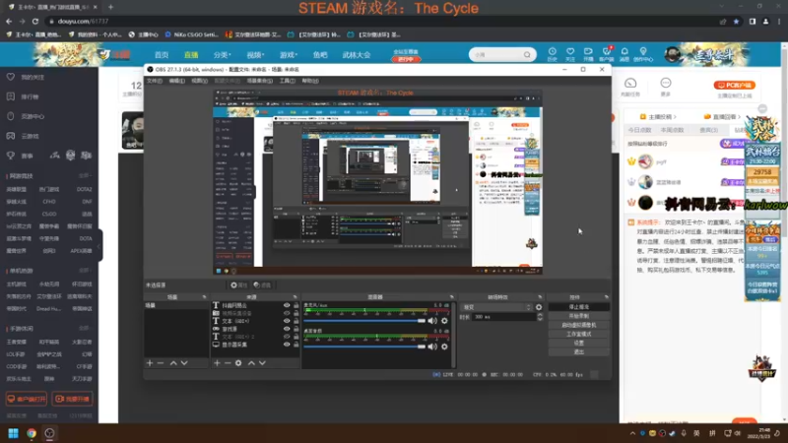Click 开始录制 button in OBS controls
The height and width of the screenshot is (443, 788).
[578, 316]
